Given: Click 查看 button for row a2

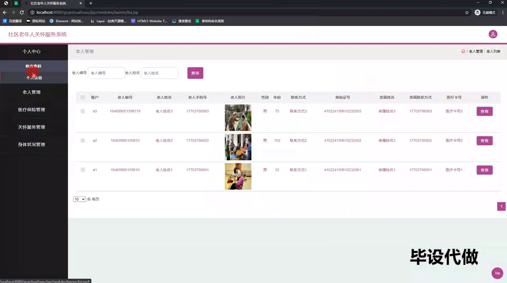Looking at the screenshot, I should pos(484,141).
